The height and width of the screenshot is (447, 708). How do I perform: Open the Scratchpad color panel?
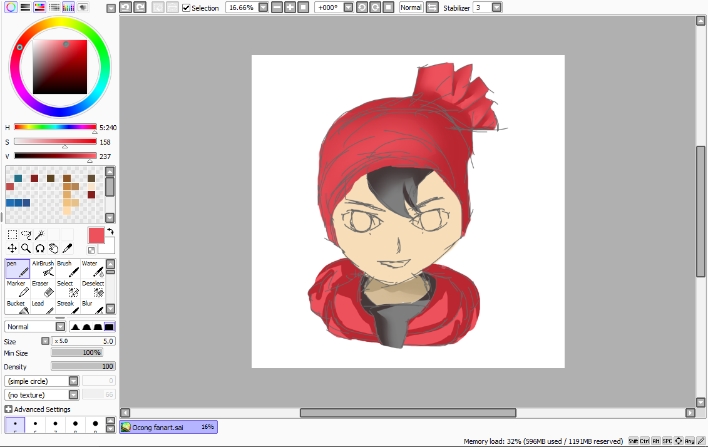point(82,7)
